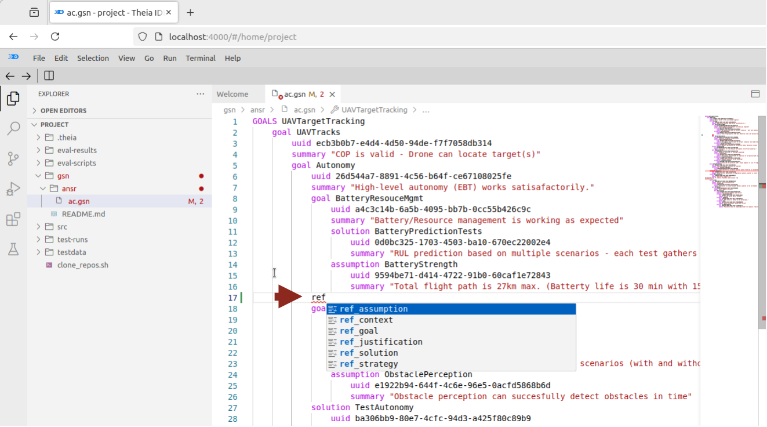Click the address bar URL localhost:4000
The image size is (767, 427).
point(232,37)
